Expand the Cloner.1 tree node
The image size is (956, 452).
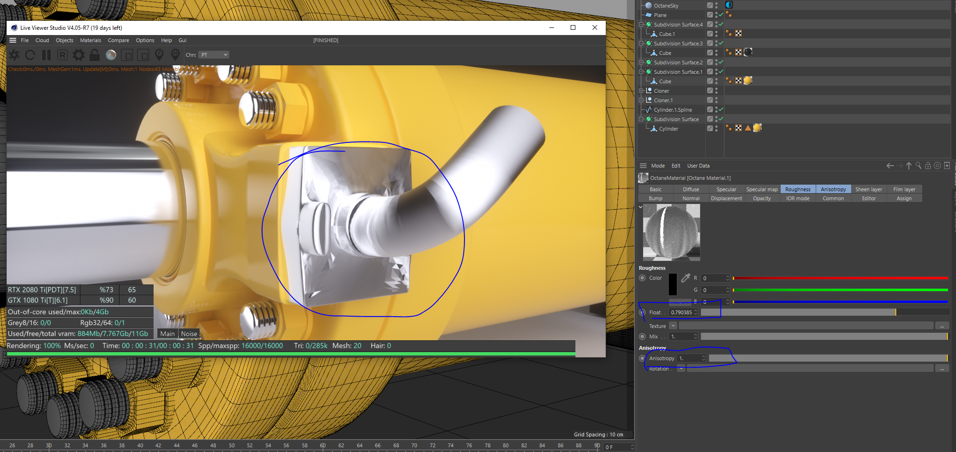pyautogui.click(x=641, y=100)
